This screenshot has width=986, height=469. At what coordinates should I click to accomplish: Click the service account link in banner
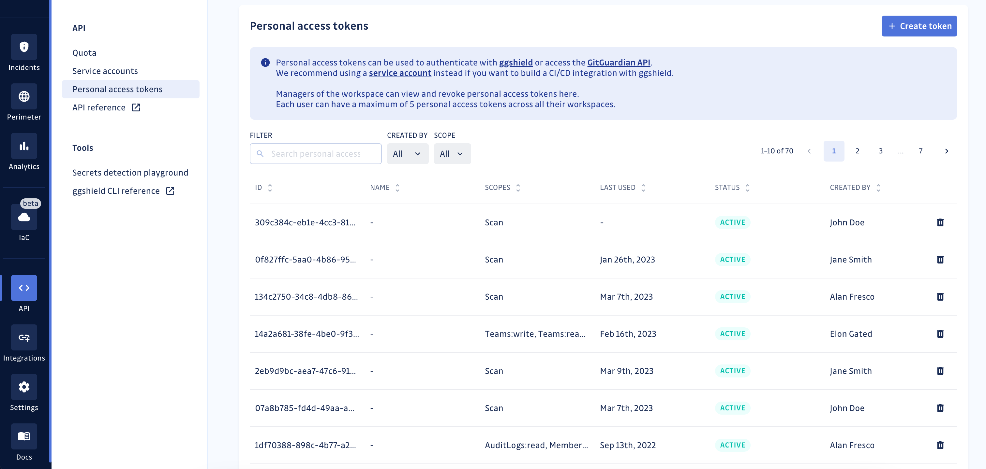click(x=400, y=73)
